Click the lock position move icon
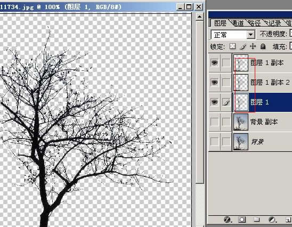This screenshot has width=292, height=227. pyautogui.click(x=253, y=46)
